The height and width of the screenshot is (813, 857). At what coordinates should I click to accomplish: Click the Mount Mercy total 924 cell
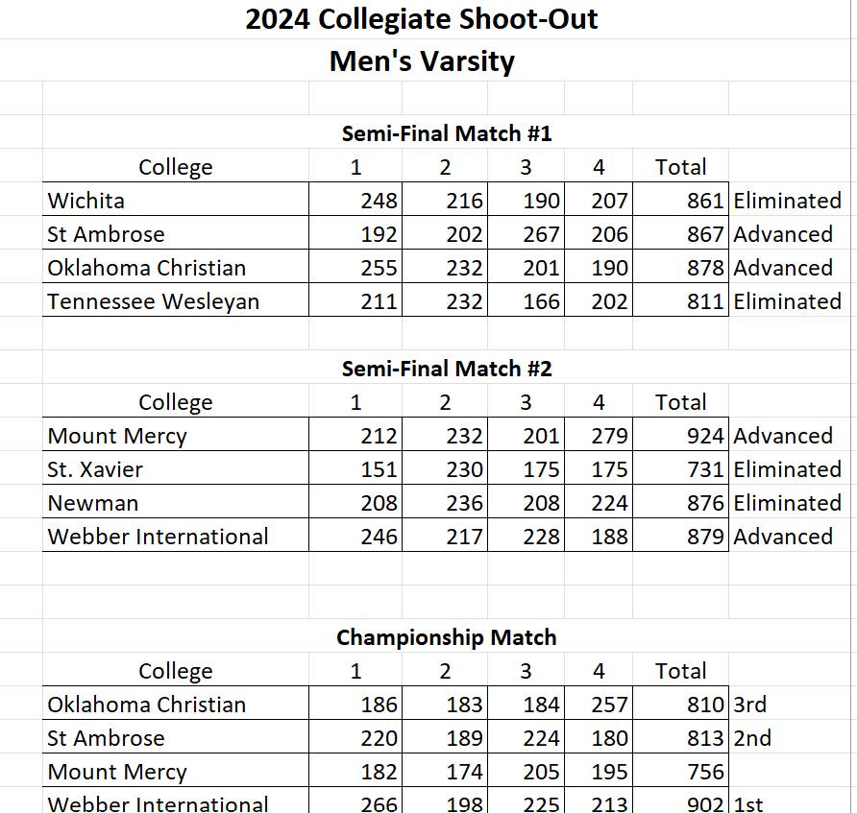pos(705,436)
